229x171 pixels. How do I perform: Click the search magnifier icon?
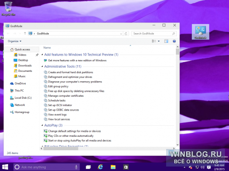tap(173, 33)
